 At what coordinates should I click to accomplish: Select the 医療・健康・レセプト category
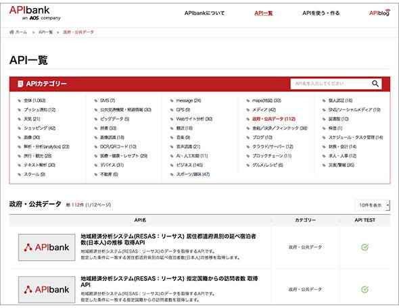coord(124,156)
